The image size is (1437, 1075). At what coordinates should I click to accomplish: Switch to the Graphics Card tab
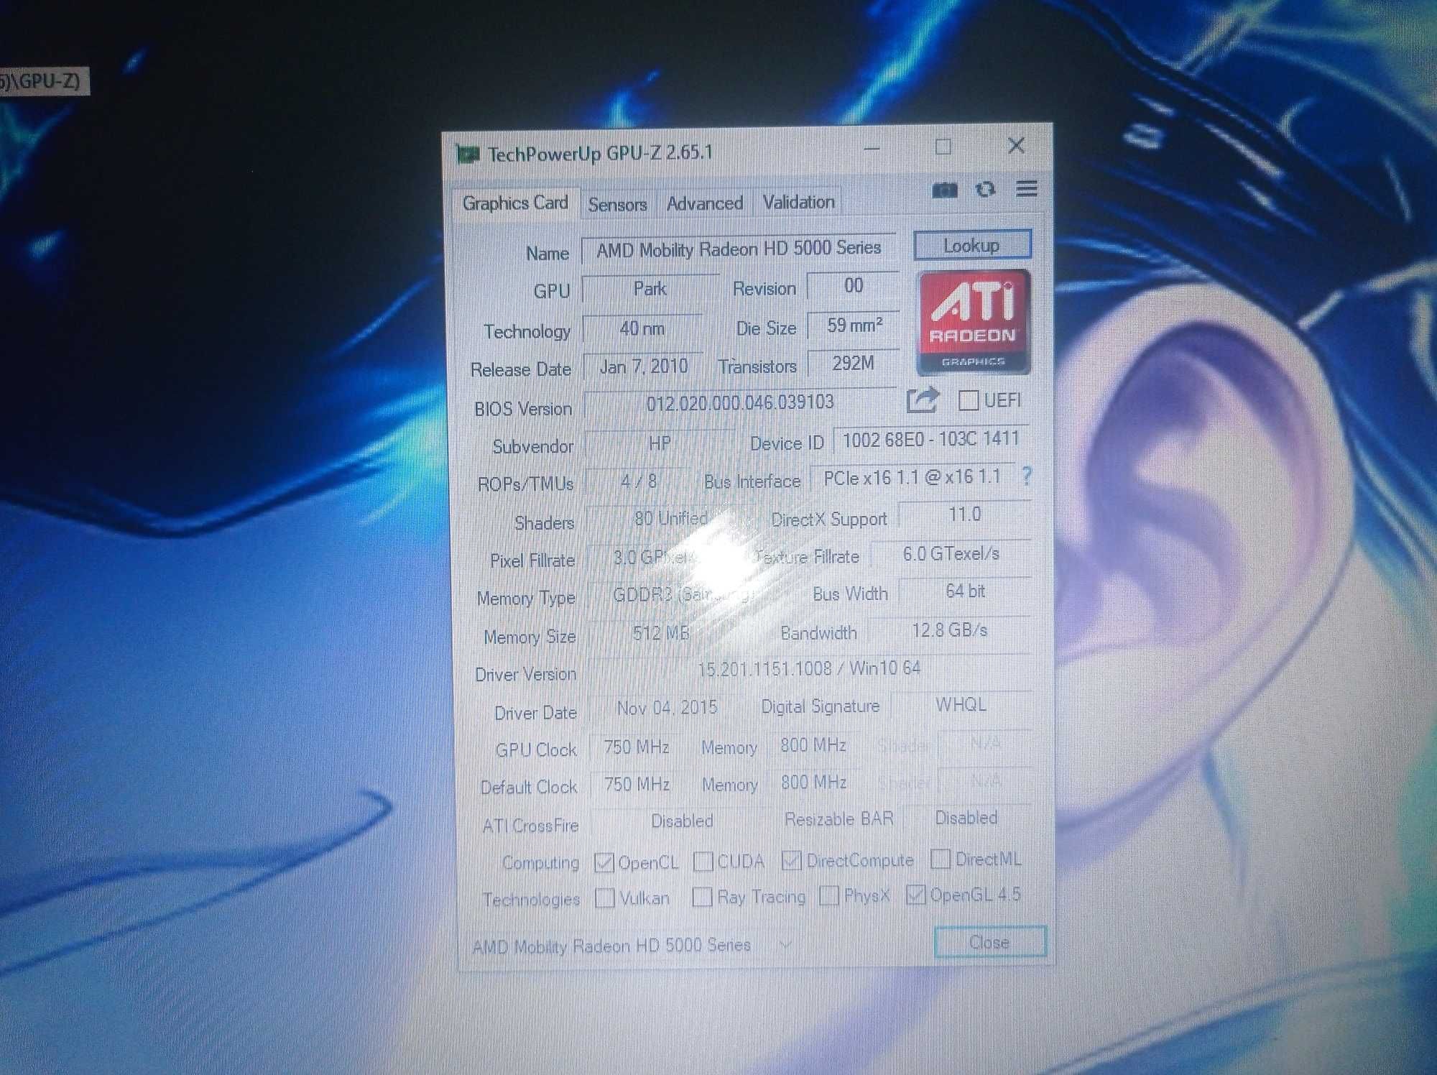(515, 203)
